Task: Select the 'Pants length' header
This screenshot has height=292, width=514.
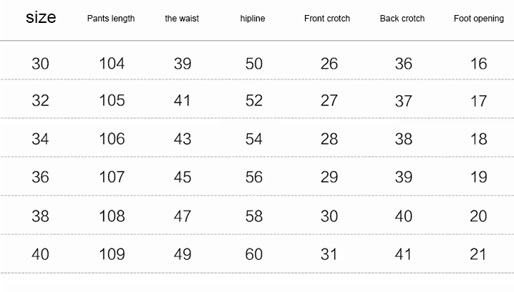Action: pos(111,19)
